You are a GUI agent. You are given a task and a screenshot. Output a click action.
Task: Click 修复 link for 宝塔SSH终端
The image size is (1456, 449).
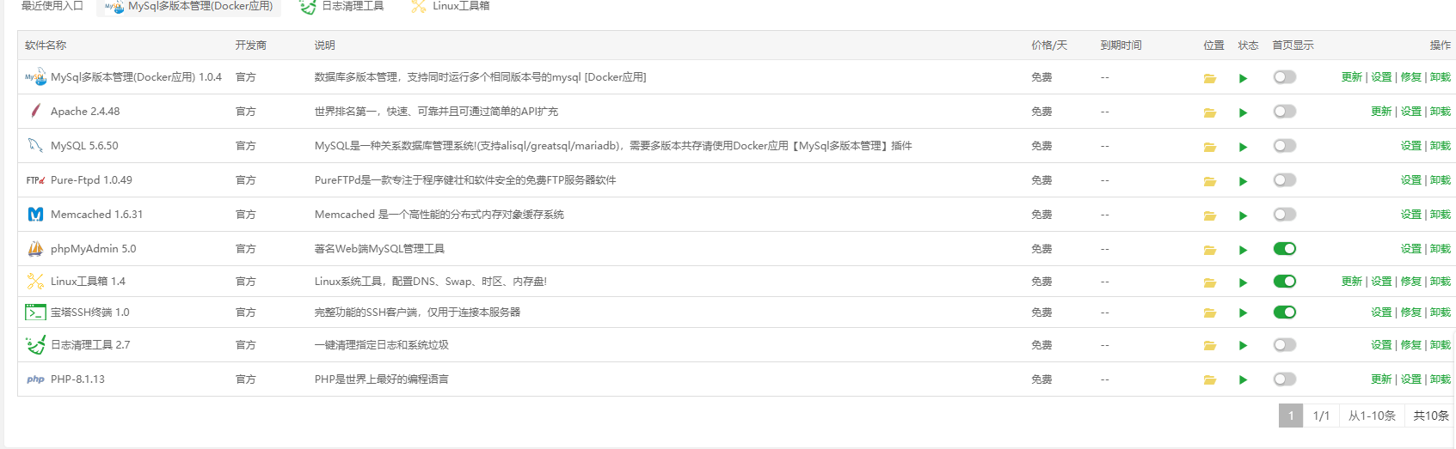[x=1410, y=312]
